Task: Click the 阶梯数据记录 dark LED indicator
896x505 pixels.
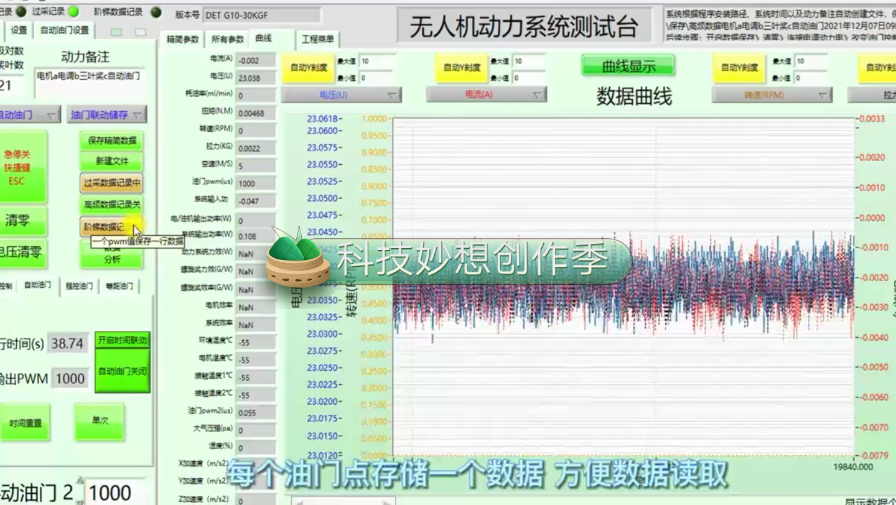Action: (x=155, y=12)
